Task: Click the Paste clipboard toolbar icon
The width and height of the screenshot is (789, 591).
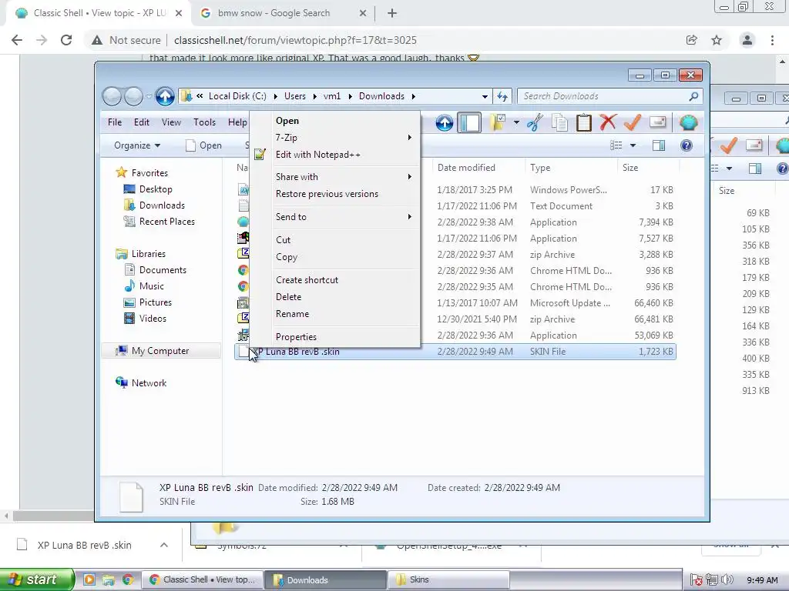Action: (583, 122)
